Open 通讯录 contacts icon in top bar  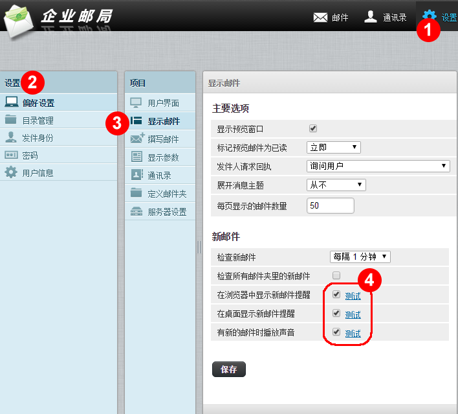371,17
